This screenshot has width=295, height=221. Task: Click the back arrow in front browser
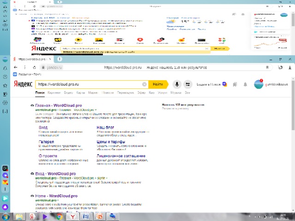point(16,67)
